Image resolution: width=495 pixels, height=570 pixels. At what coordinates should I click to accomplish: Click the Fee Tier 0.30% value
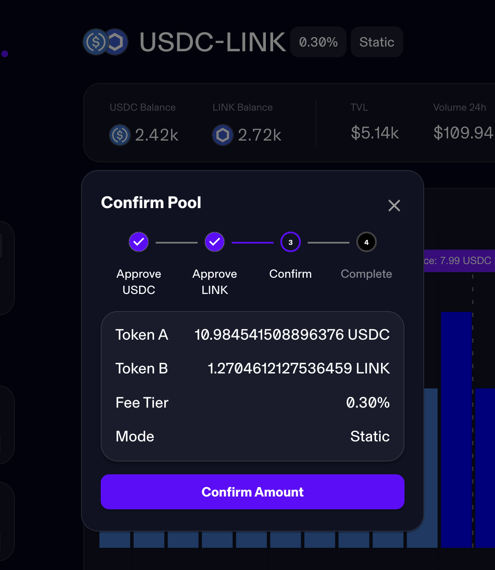coord(368,403)
